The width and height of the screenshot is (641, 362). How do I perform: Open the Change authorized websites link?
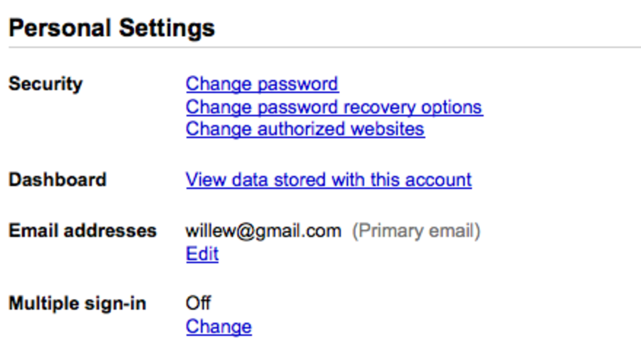click(x=305, y=129)
